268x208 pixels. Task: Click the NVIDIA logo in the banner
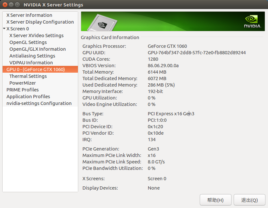[252, 22]
